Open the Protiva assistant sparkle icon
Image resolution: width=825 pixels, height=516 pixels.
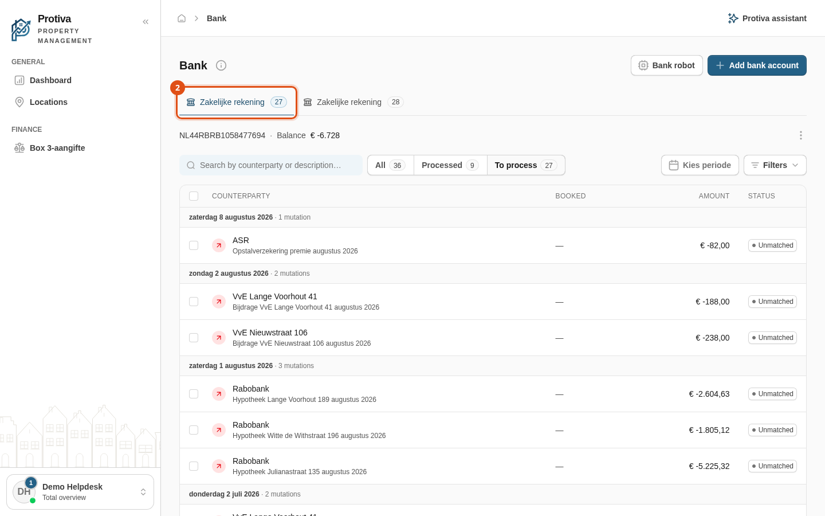[x=733, y=18]
